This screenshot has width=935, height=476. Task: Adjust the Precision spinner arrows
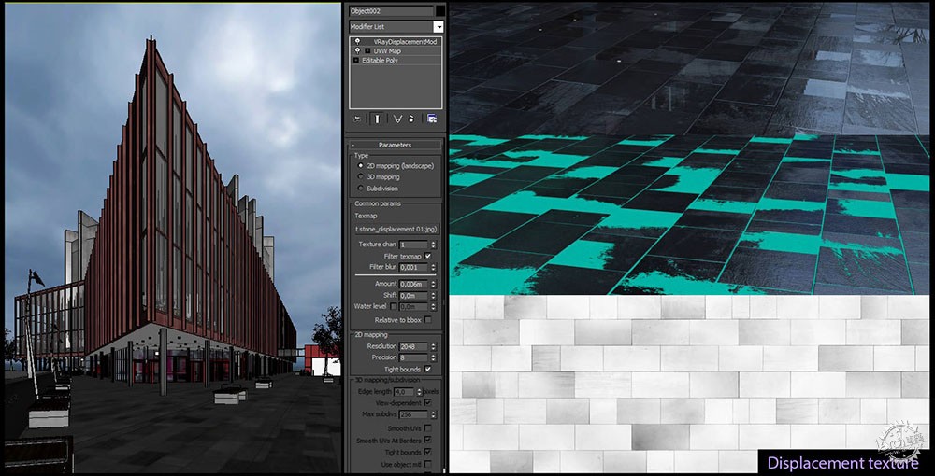[434, 357]
